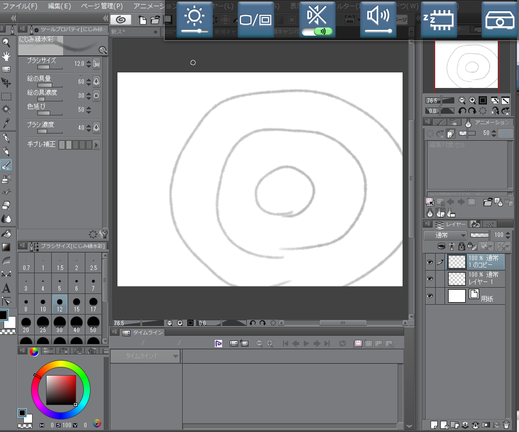The height and width of the screenshot is (432, 519).
Task: Expand the 手ブレ補正 stabilization options arrow
Action: coord(96,145)
